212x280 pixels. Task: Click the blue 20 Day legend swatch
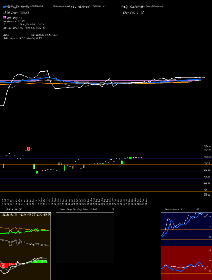[4, 7]
